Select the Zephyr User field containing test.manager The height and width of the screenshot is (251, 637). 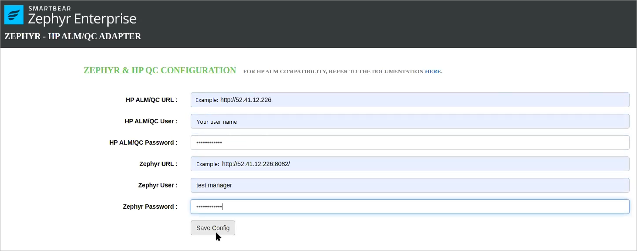(x=410, y=185)
